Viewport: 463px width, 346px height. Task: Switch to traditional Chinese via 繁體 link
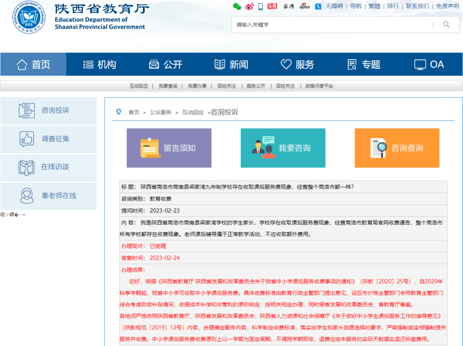(374, 6)
